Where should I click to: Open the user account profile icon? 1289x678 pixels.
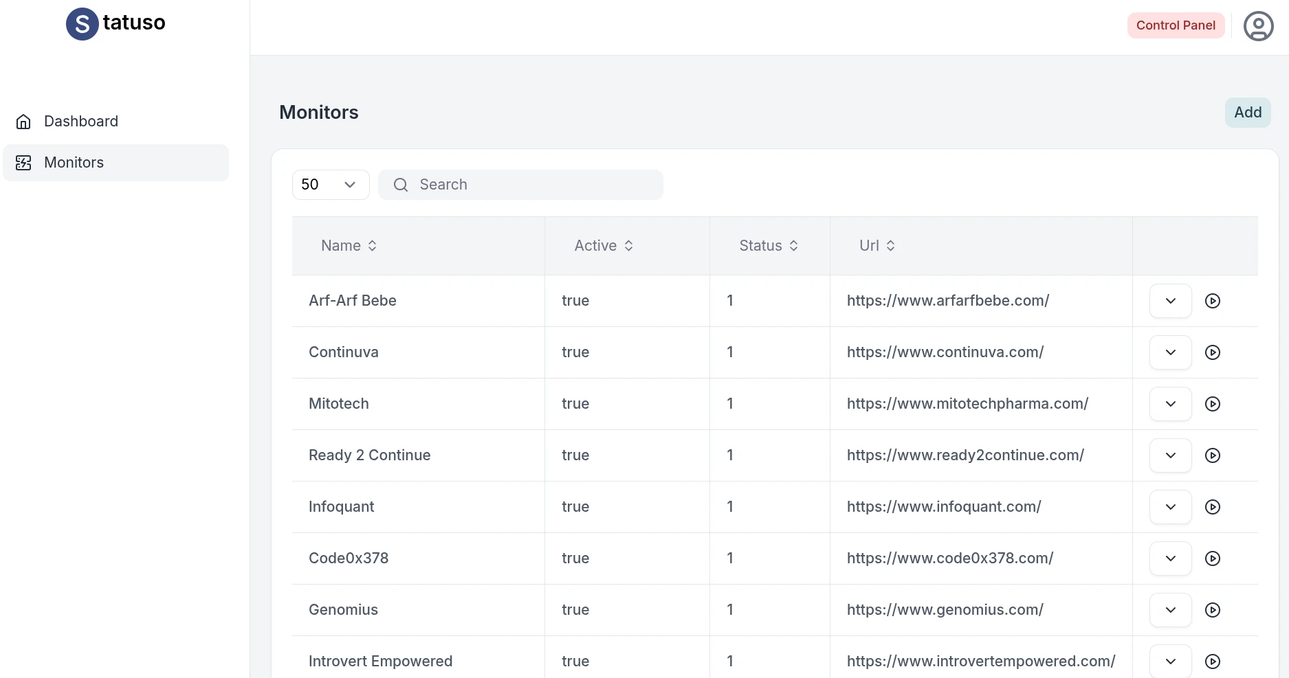pyautogui.click(x=1259, y=25)
